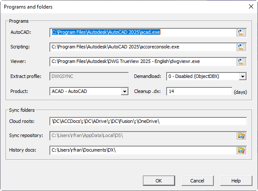Browse for the History docs folder
The image size is (258, 191).
(241, 150)
